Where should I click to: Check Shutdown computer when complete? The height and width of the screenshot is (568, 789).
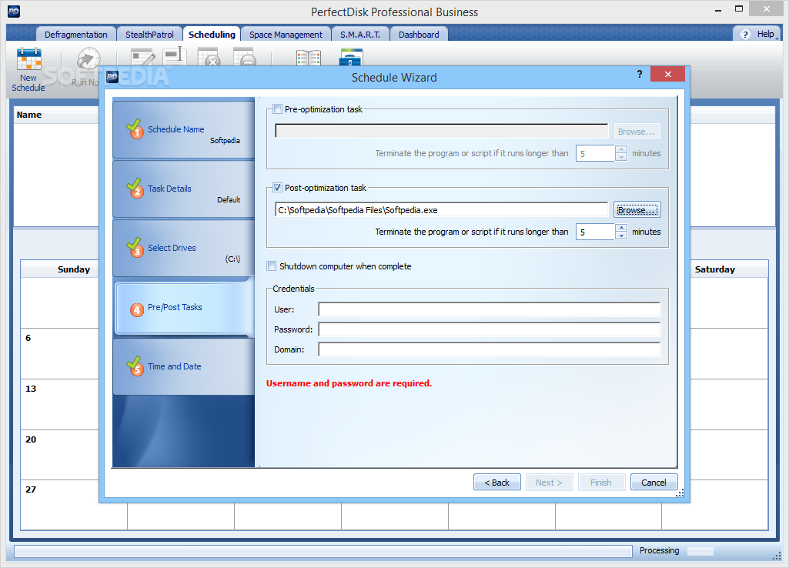272,266
